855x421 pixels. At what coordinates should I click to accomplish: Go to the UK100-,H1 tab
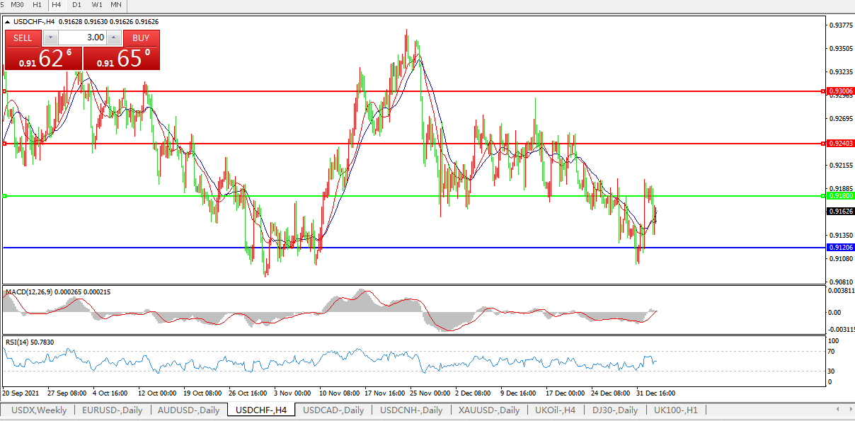coord(675,410)
